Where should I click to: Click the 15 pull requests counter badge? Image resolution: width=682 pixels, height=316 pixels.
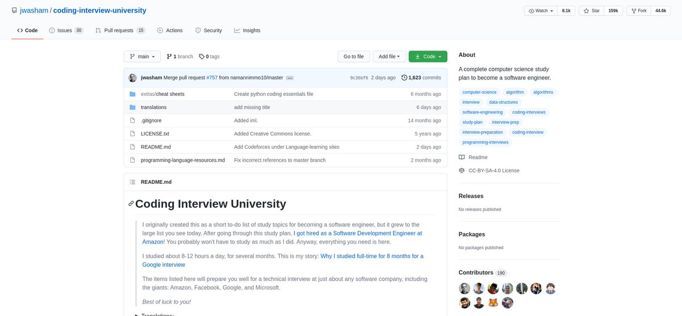141,30
